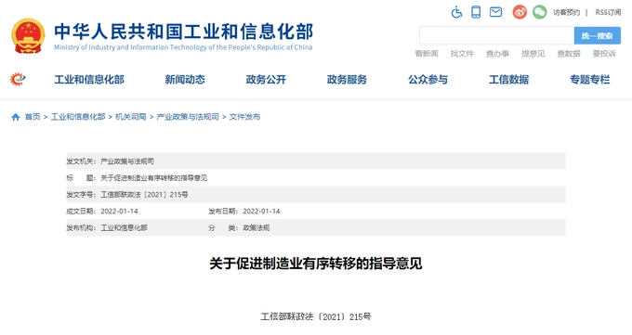Click 分类 value 政策法规
Viewport: 632px width, 335px height.
256,228
